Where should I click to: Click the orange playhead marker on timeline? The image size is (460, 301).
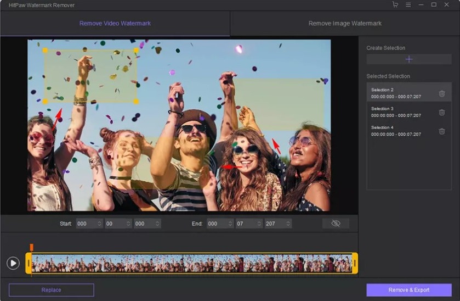click(x=31, y=248)
